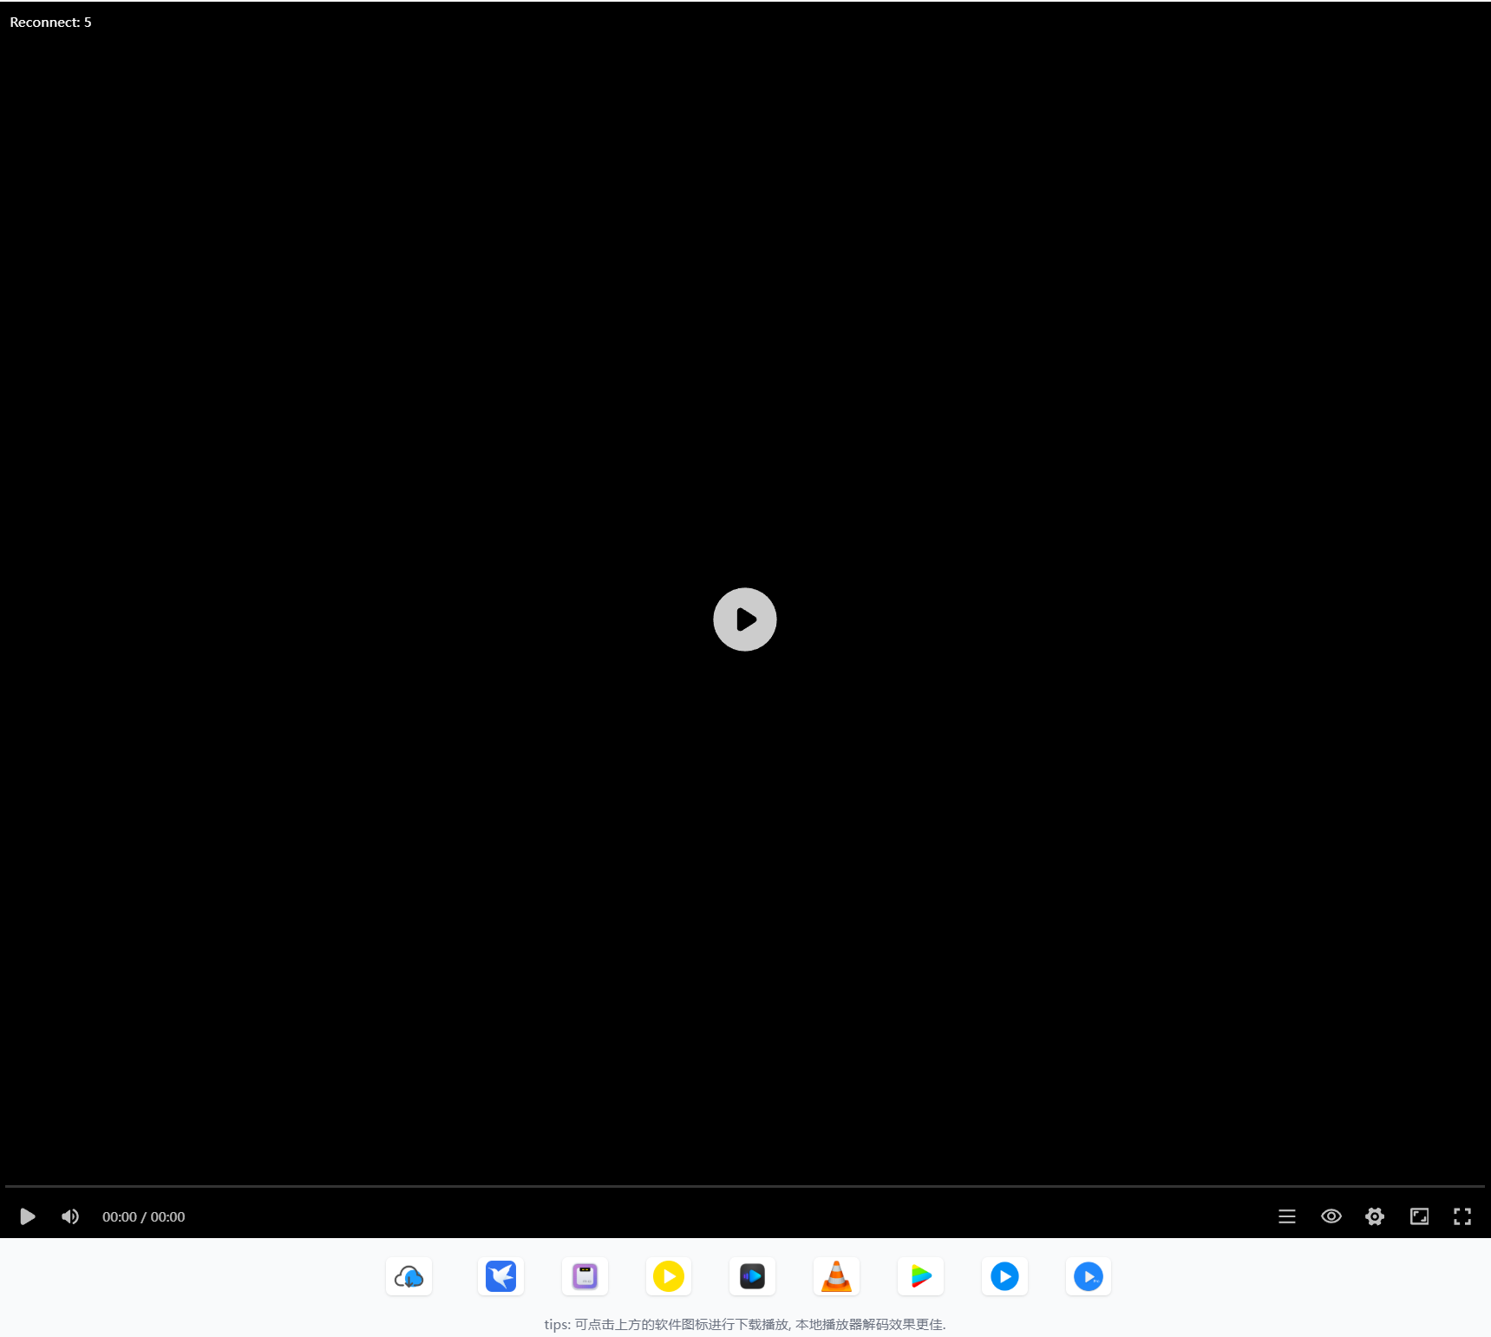The image size is (1491, 1337).
Task: Toggle web fullscreen mode
Action: coord(1419,1216)
